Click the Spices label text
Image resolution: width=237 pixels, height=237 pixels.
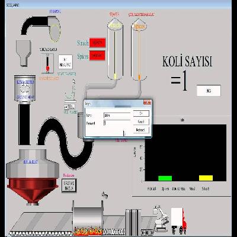(83, 56)
